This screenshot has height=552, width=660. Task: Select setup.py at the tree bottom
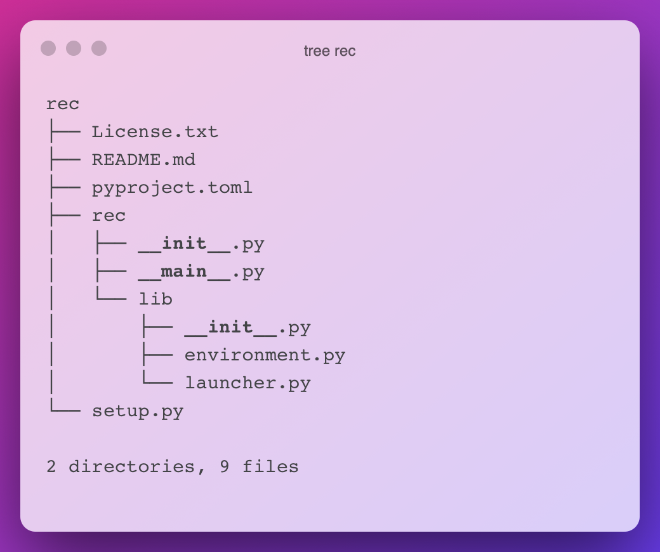click(x=138, y=411)
